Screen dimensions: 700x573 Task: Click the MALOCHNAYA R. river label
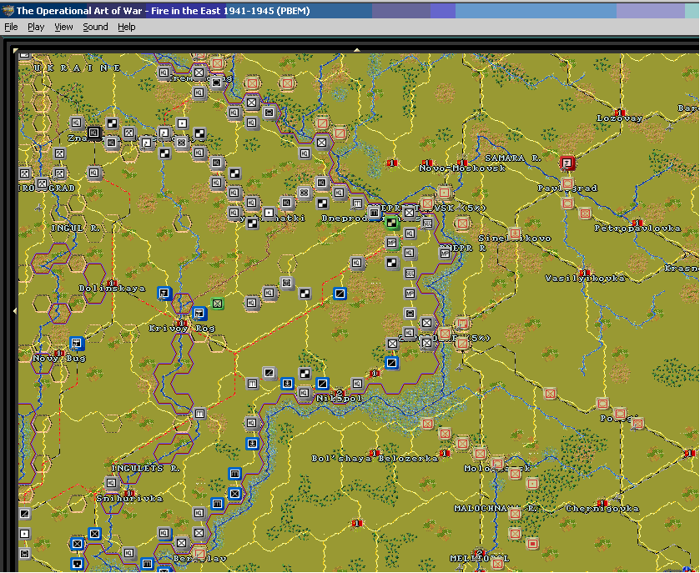click(495, 508)
